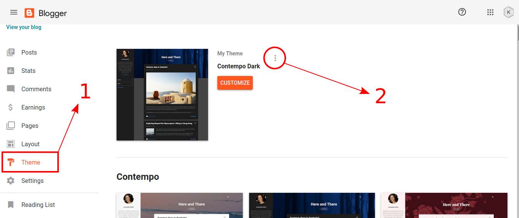
Task: Open the Help question mark icon
Action: pos(462,12)
